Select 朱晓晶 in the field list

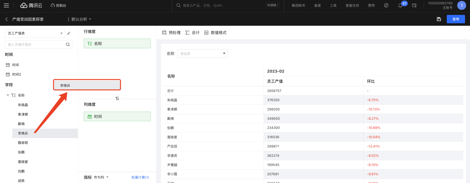pyautogui.click(x=23, y=105)
